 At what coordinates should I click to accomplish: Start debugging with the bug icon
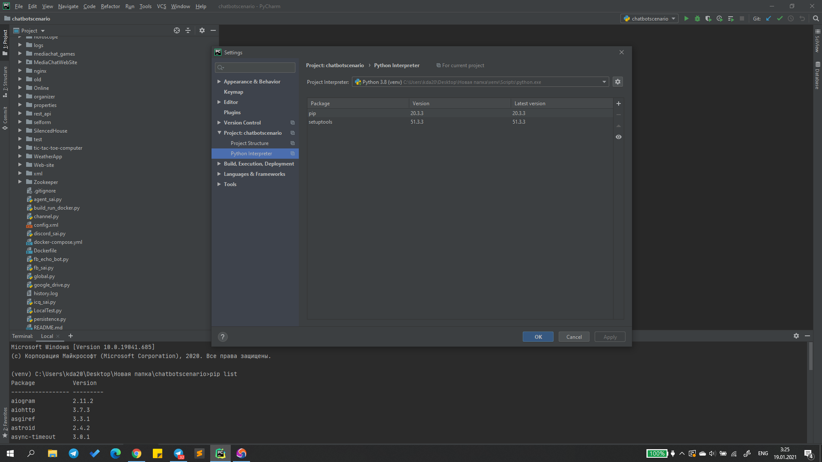[x=697, y=18]
